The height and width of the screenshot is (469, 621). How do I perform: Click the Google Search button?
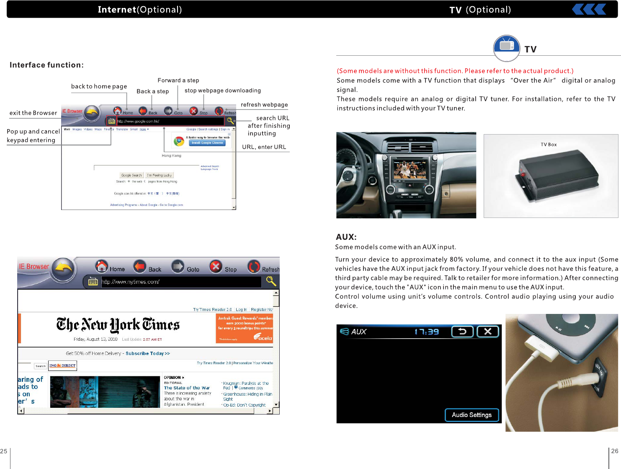pyautogui.click(x=131, y=175)
